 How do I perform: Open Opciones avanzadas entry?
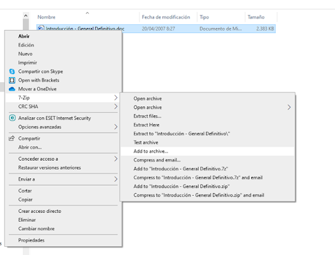pyautogui.click(x=63, y=127)
